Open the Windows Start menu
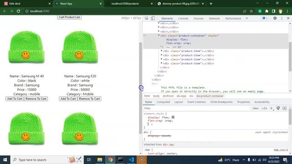 point(5,160)
